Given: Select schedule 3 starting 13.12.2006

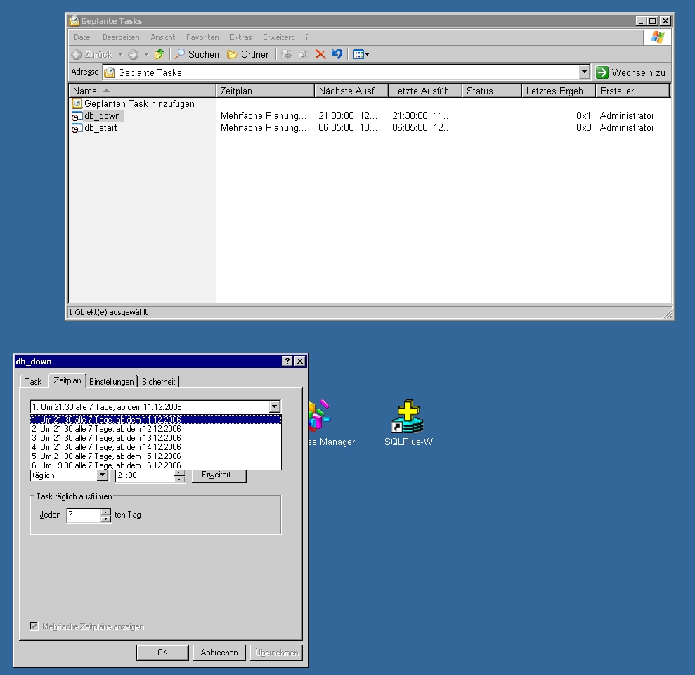Looking at the screenshot, I should tap(155, 438).
